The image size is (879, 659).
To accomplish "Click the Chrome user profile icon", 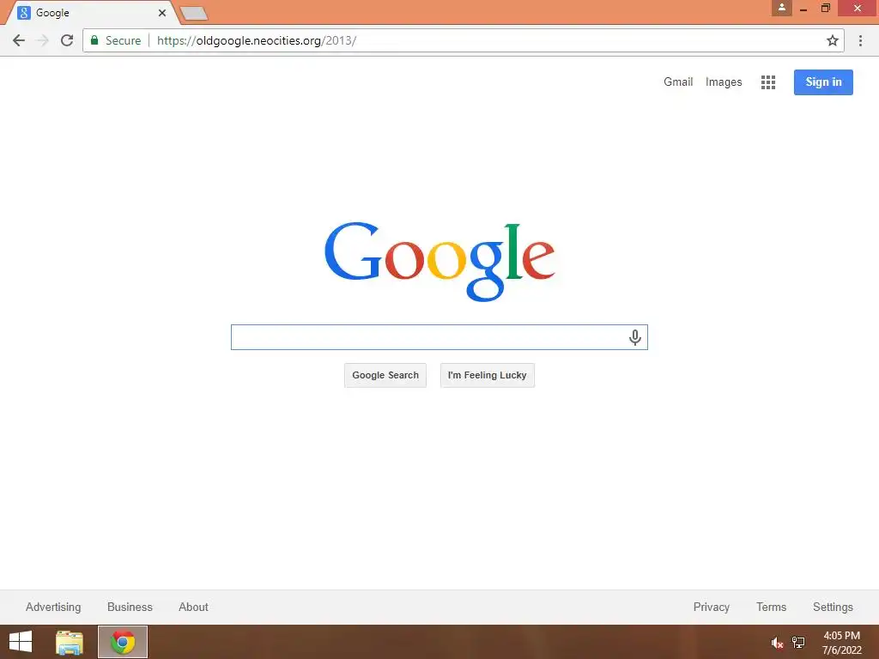I will coord(781,8).
